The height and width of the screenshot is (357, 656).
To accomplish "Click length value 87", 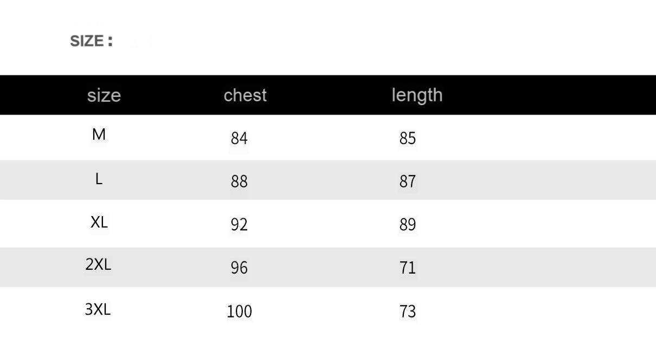I will pos(408,181).
